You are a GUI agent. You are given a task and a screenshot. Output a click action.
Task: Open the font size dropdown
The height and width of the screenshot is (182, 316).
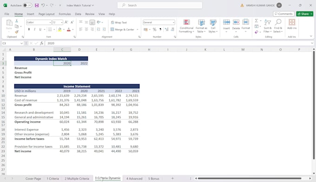(61, 23)
